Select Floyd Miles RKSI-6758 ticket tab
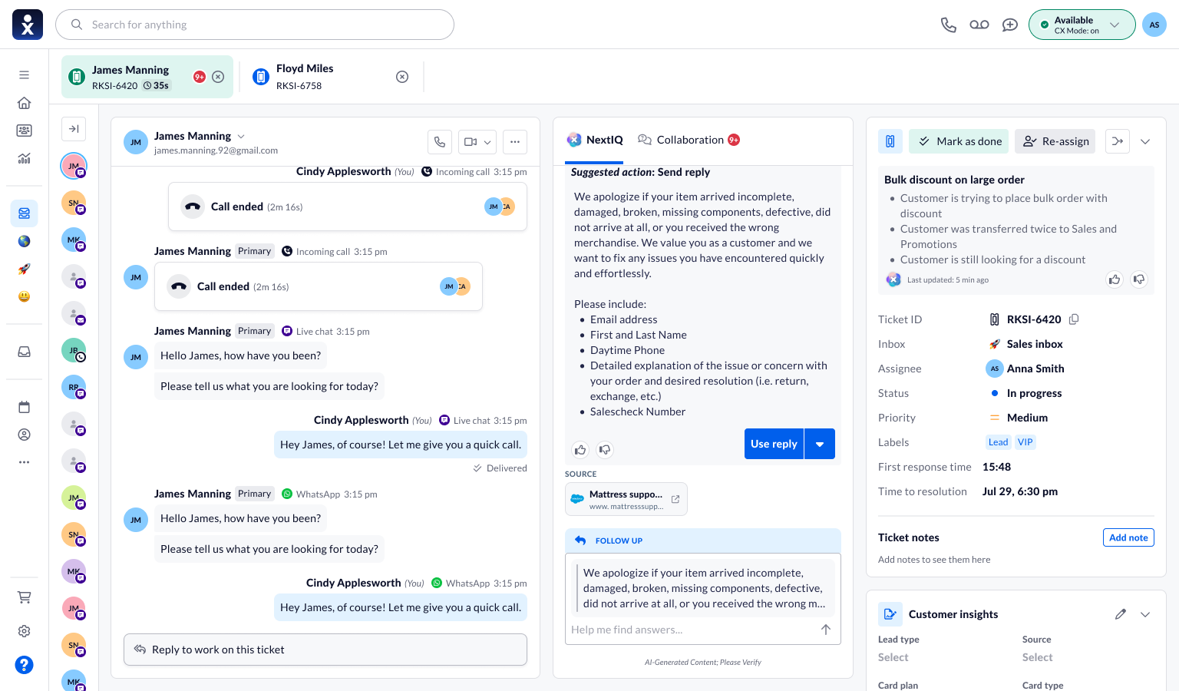Viewport: 1179px width, 691px height. 330,77
